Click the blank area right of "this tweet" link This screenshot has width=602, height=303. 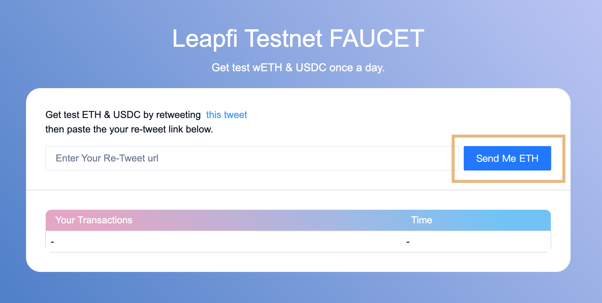click(x=393, y=115)
